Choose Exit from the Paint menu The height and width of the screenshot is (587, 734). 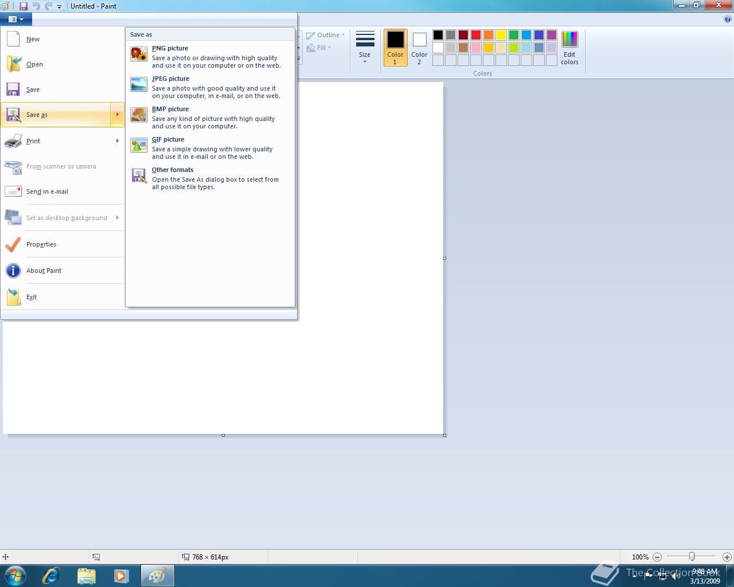click(63, 297)
